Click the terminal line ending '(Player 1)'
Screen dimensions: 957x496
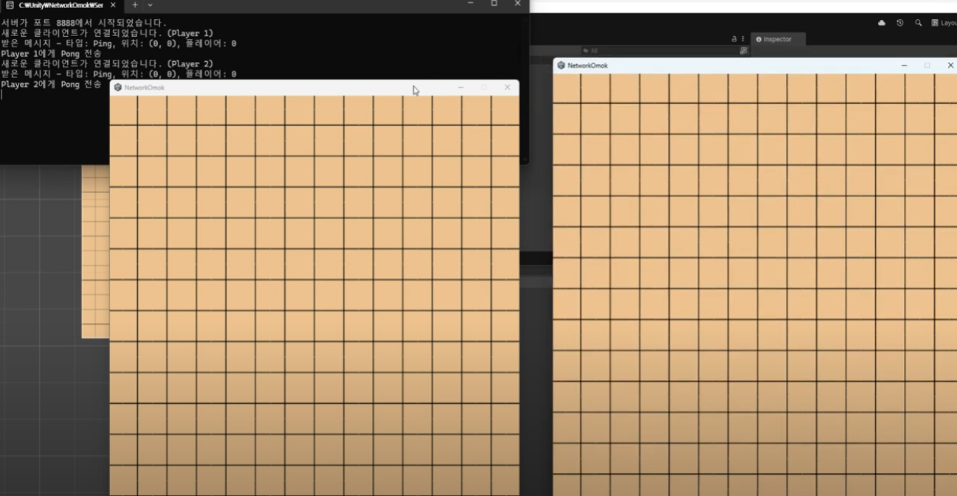pyautogui.click(x=108, y=33)
